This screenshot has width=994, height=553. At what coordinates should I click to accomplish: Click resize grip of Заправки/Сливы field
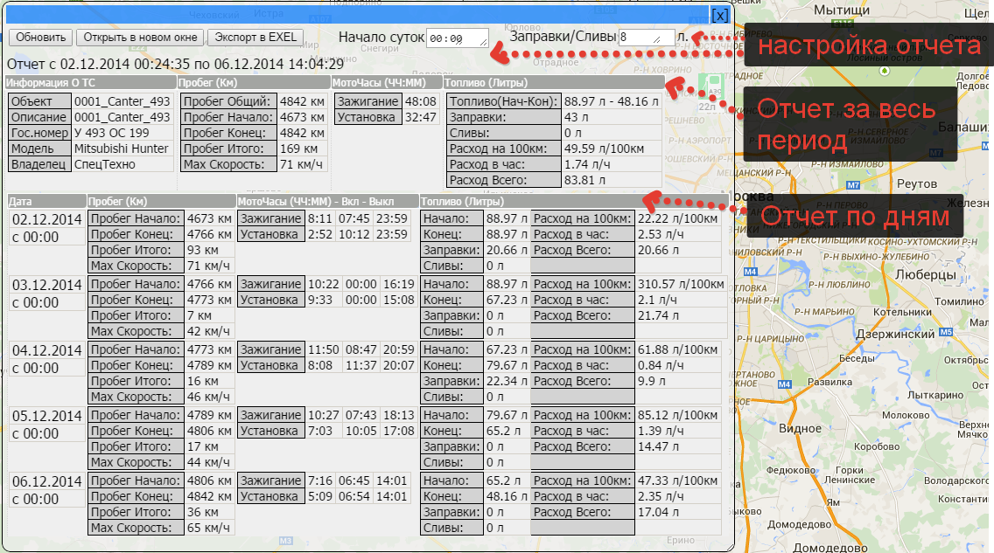pos(658,42)
